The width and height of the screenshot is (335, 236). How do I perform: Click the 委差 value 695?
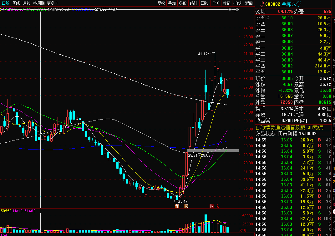[x=327, y=11]
